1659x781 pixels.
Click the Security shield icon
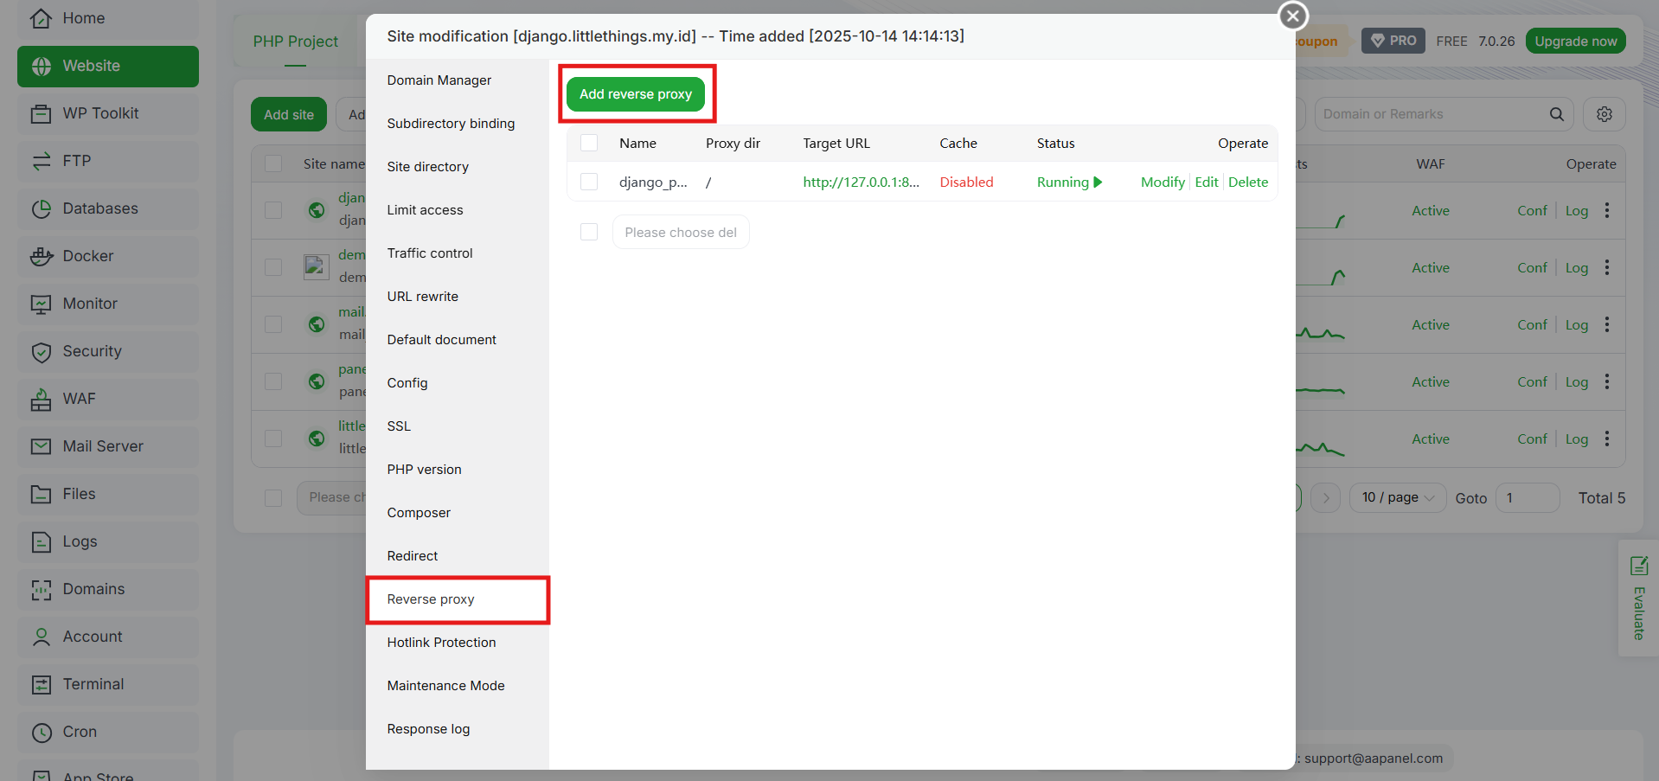click(x=41, y=352)
